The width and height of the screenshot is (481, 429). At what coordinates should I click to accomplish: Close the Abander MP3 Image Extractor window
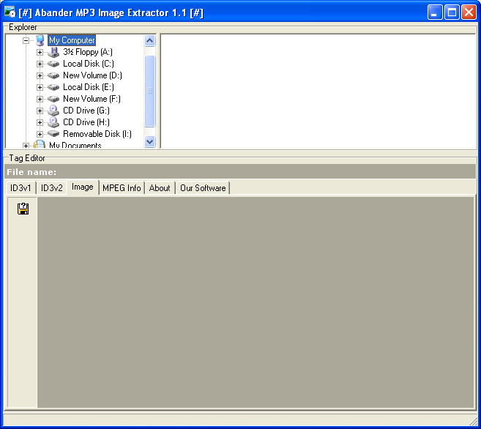click(469, 12)
